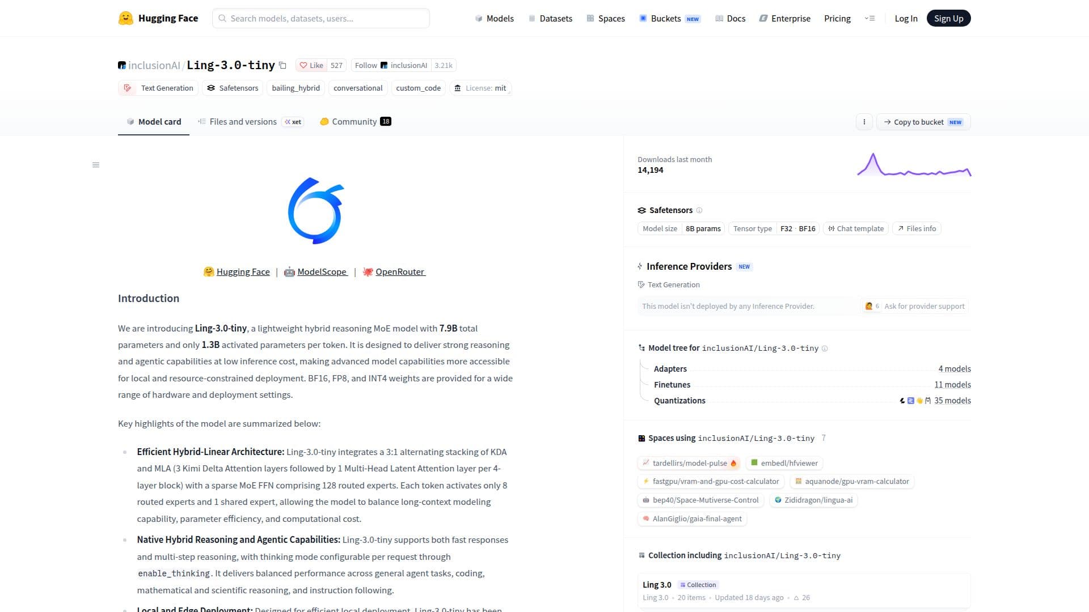The image size is (1089, 612).
Task: Open the Docs nav item
Action: point(730,18)
